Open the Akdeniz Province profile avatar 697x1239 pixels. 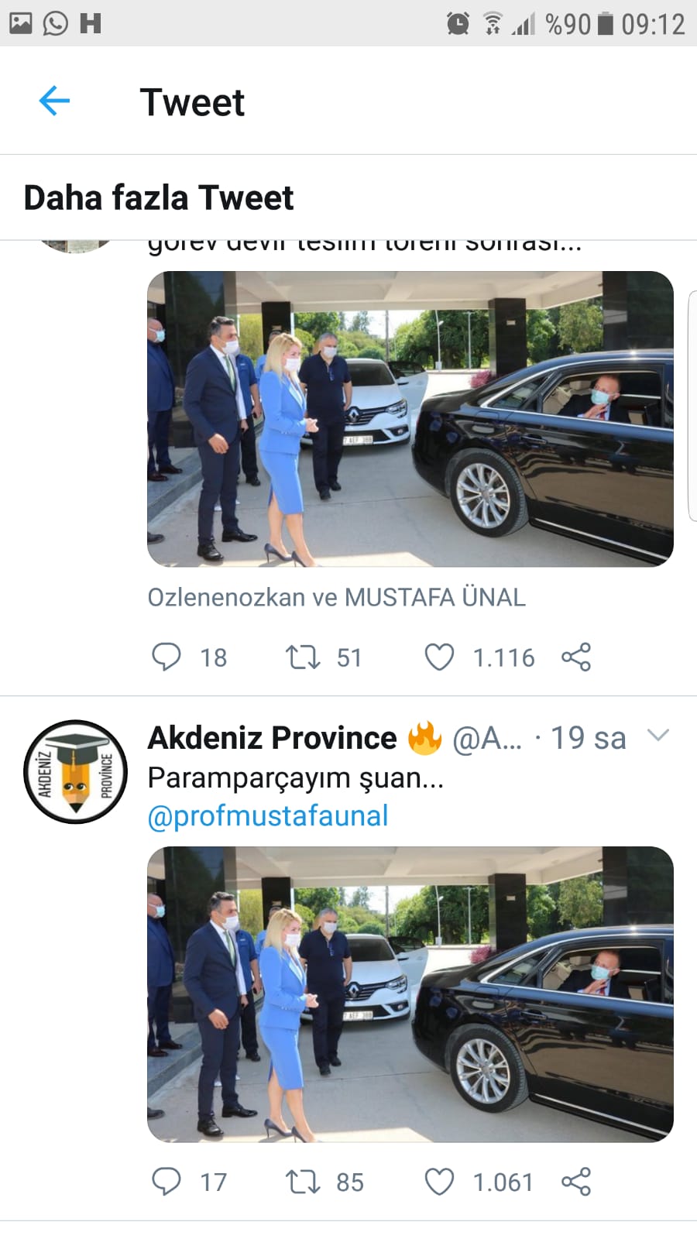pyautogui.click(x=75, y=771)
